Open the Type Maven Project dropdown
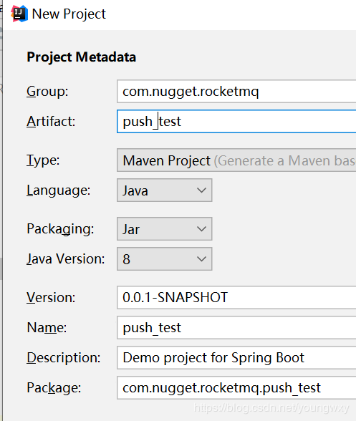This screenshot has height=421, width=356. pyautogui.click(x=236, y=160)
